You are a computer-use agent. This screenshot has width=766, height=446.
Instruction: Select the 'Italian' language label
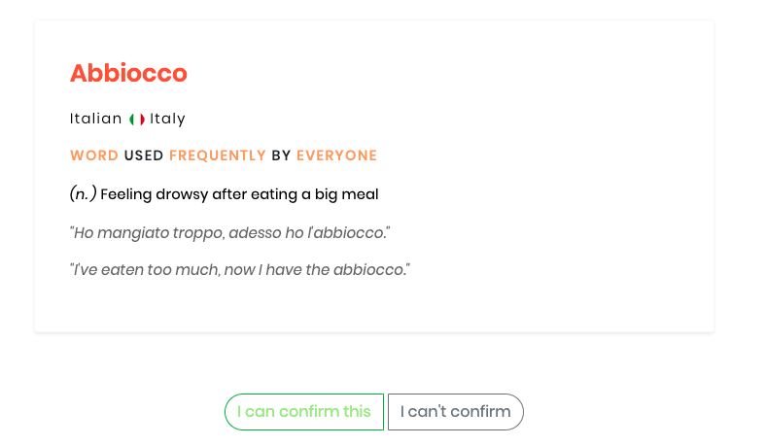click(95, 119)
